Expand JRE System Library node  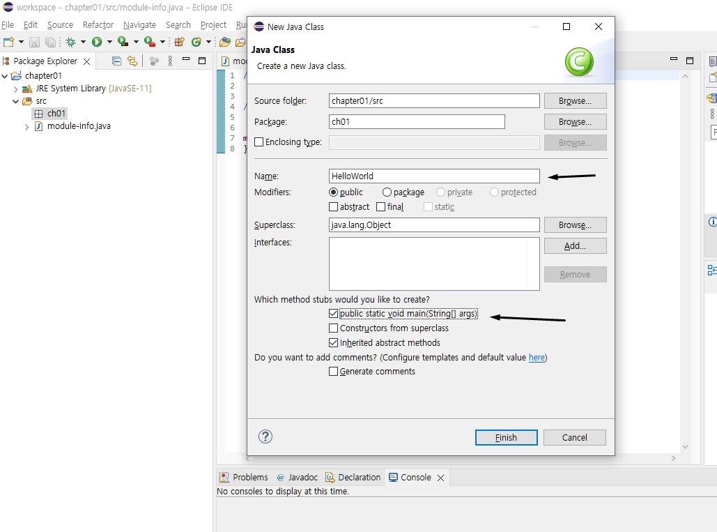(x=15, y=89)
